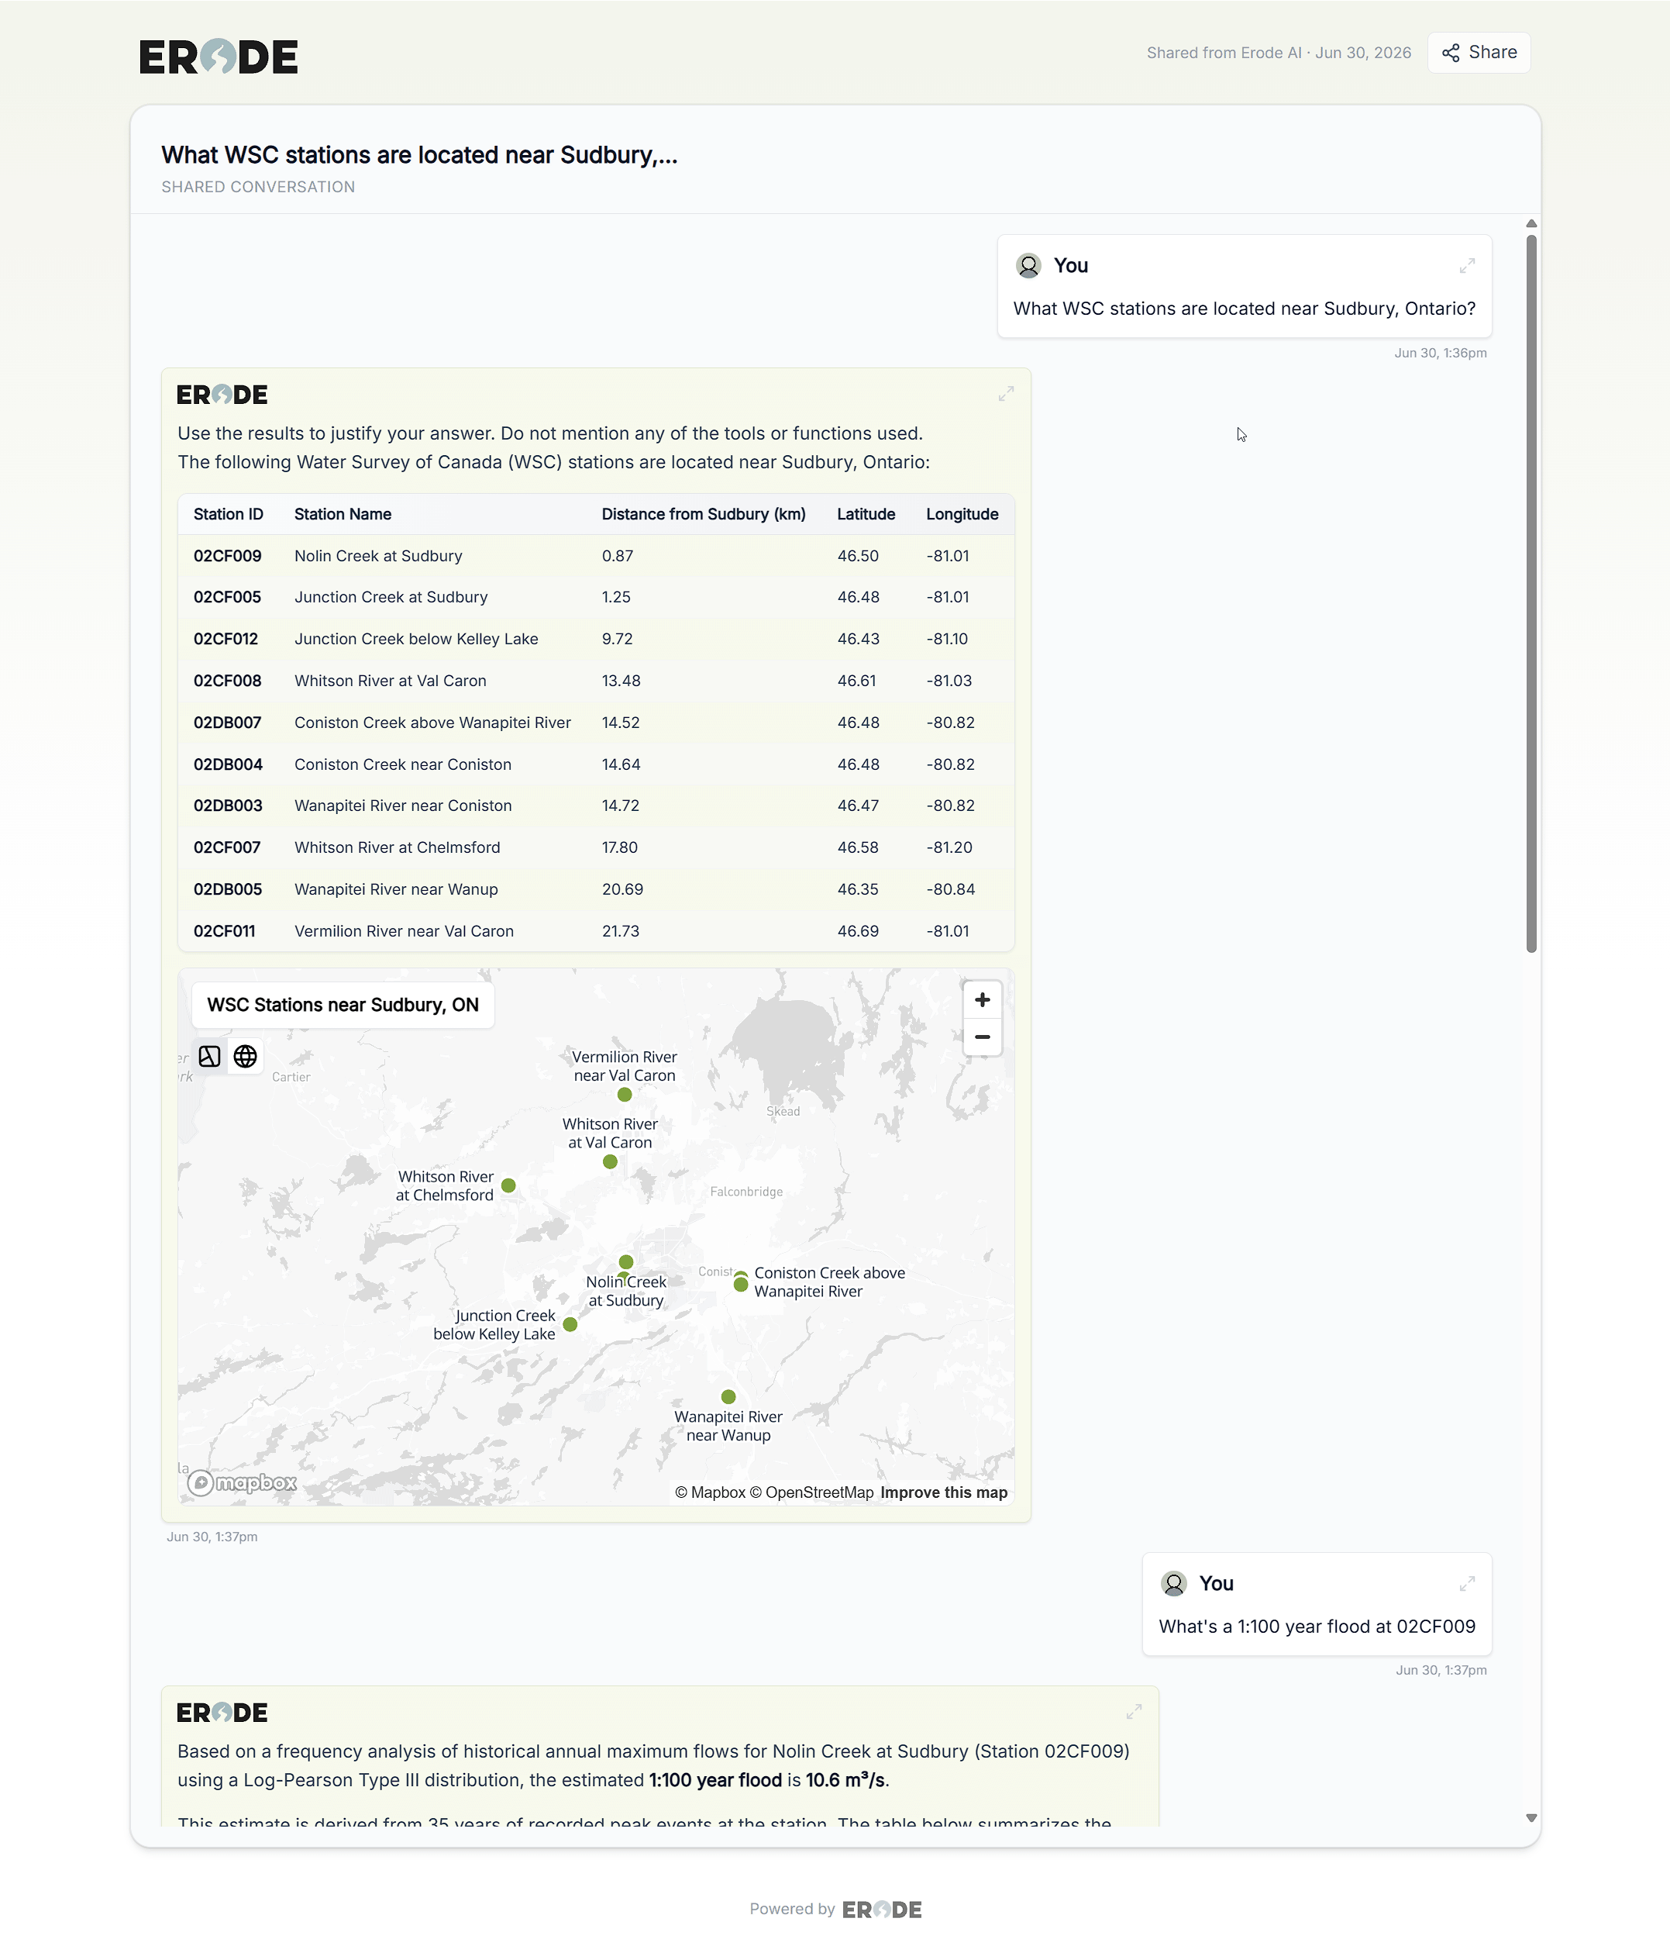Viewport: 1670px width, 1939px height.
Task: Select station ID 02CF005
Action: tap(227, 597)
